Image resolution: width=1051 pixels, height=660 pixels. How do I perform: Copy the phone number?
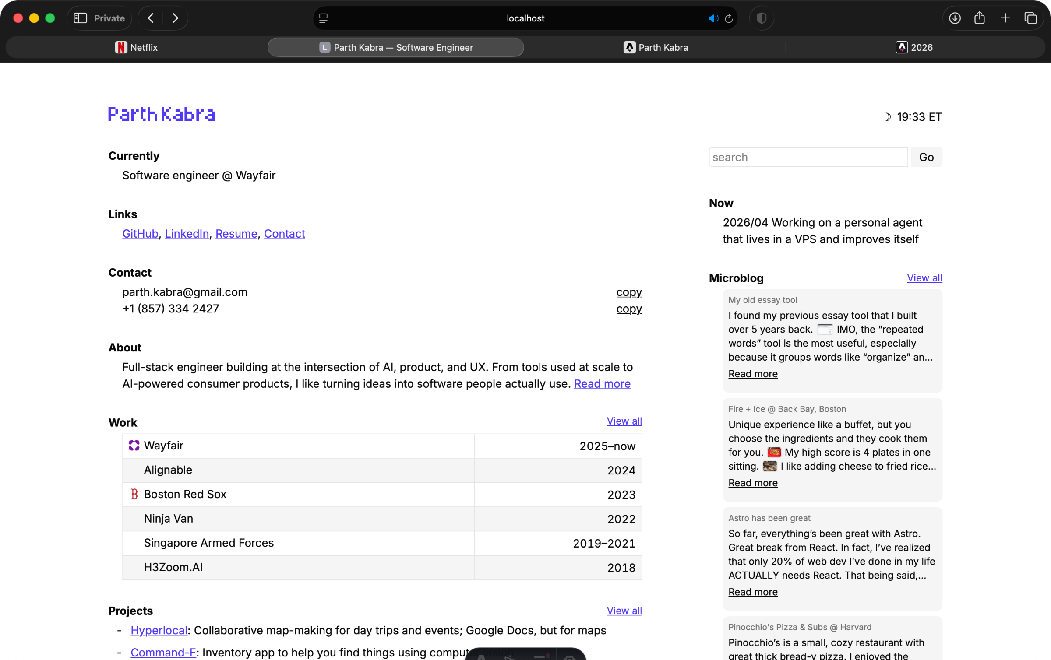[x=629, y=309]
